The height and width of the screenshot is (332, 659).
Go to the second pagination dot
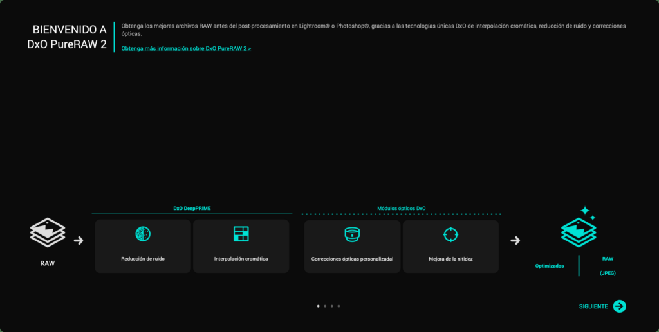pyautogui.click(x=325, y=306)
